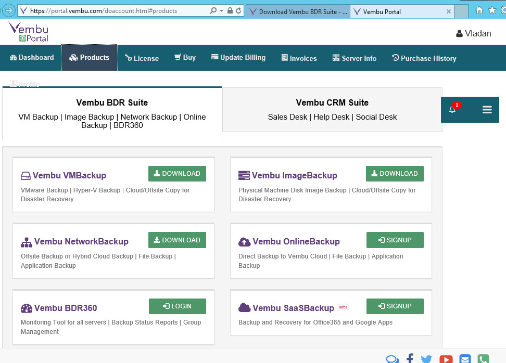Viewport: 506px width, 363px height.
Task: Click the browser home icon
Action: 479,10
